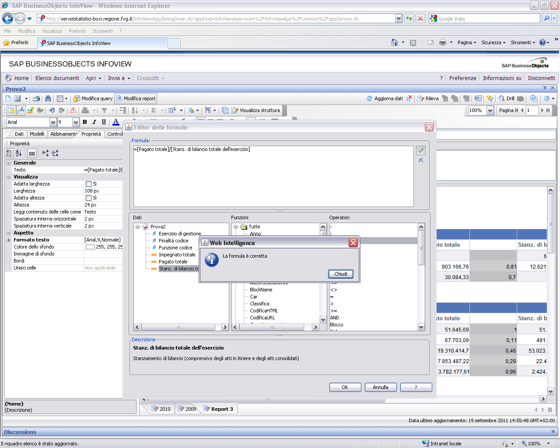Select BlockName in functions list
The width and height of the screenshot is (560, 448).
click(x=261, y=290)
